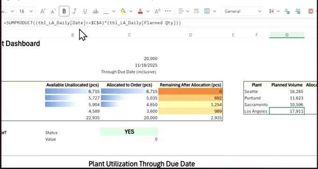Screen dimensions: 318x169
Task: Select Allocated to Order value 3,600
Action: tap(130, 111)
